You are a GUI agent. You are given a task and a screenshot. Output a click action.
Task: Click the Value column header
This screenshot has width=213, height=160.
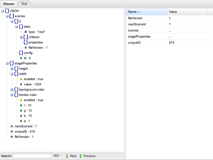(x=187, y=12)
